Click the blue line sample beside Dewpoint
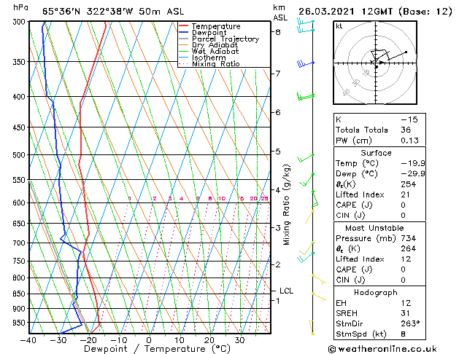The image size is (459, 354). [184, 32]
